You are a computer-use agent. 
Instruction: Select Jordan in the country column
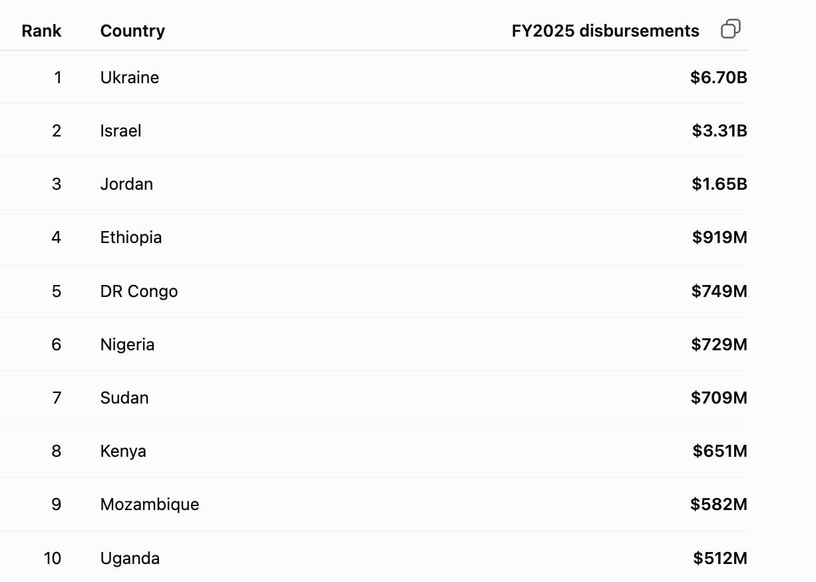126,184
